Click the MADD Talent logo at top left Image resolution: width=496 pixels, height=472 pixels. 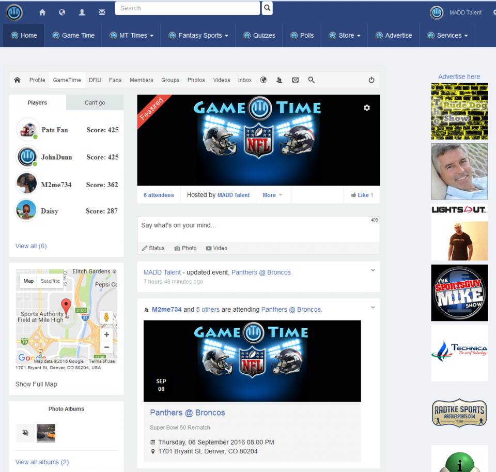coord(14,12)
